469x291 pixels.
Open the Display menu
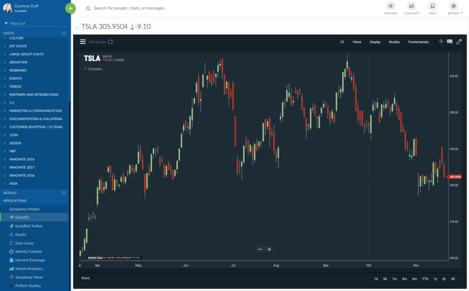[375, 42]
